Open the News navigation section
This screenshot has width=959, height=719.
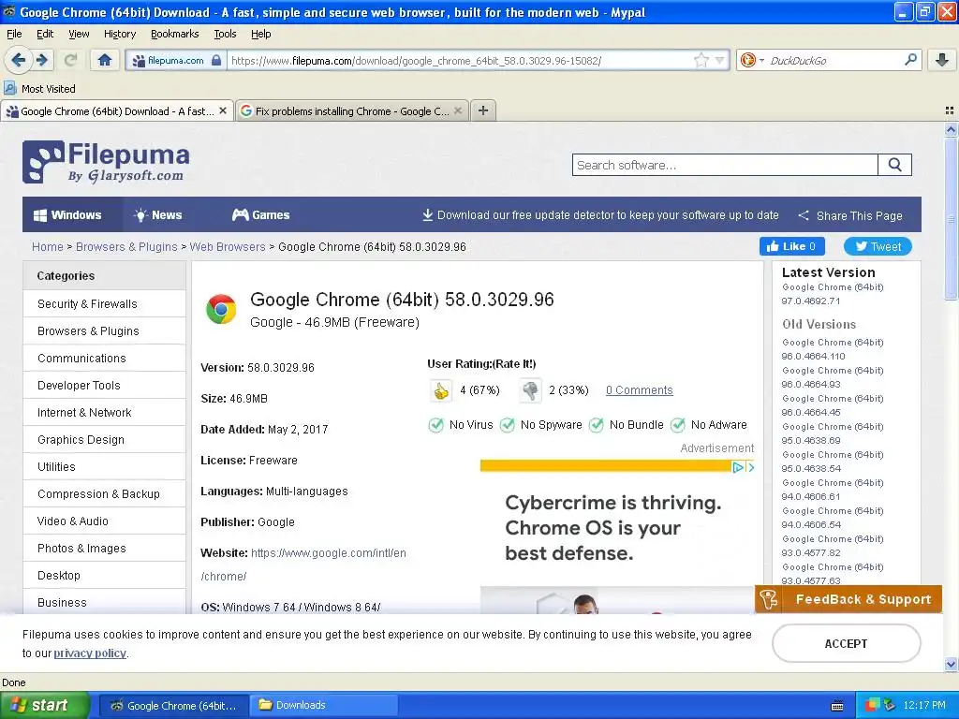(x=157, y=214)
